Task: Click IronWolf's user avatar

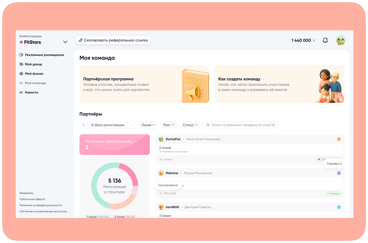Action: [x=161, y=207]
